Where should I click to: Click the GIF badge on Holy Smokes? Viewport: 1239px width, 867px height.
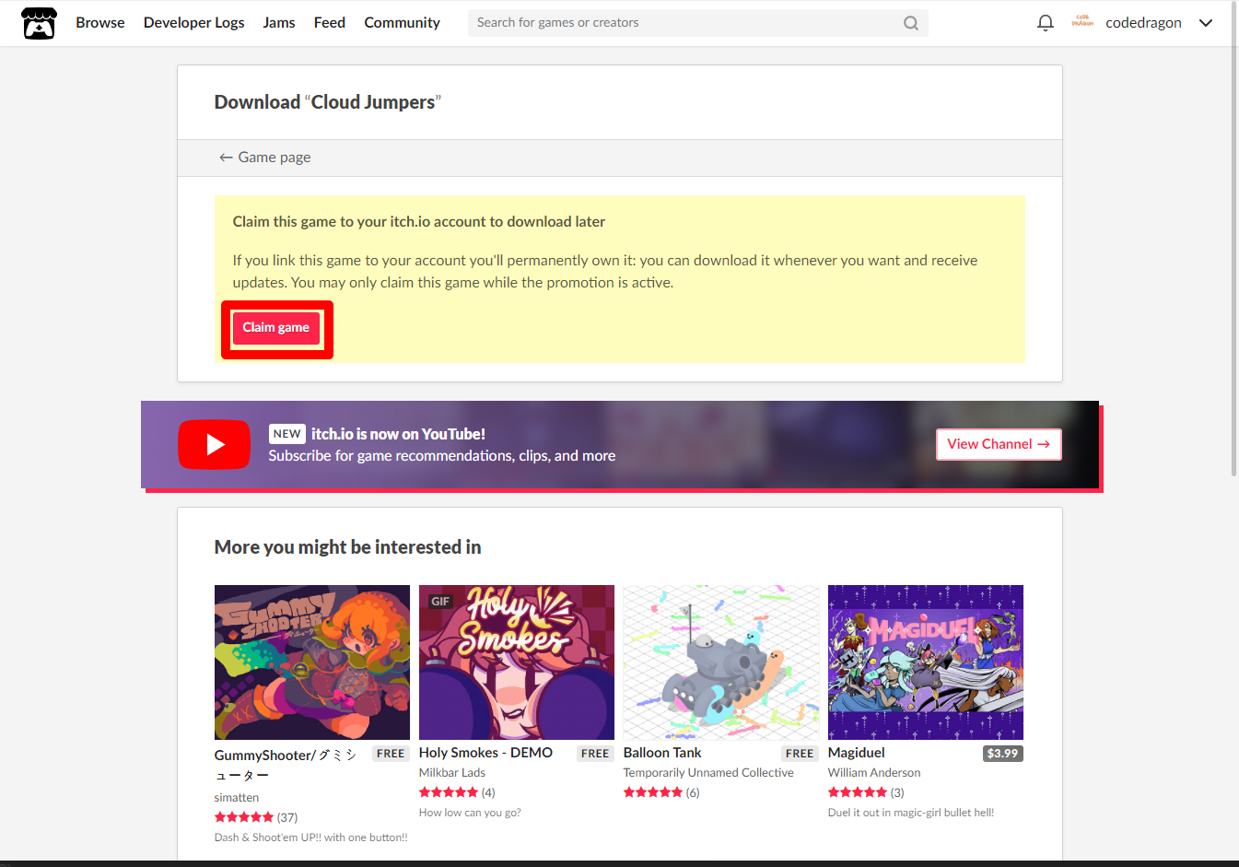(x=440, y=602)
